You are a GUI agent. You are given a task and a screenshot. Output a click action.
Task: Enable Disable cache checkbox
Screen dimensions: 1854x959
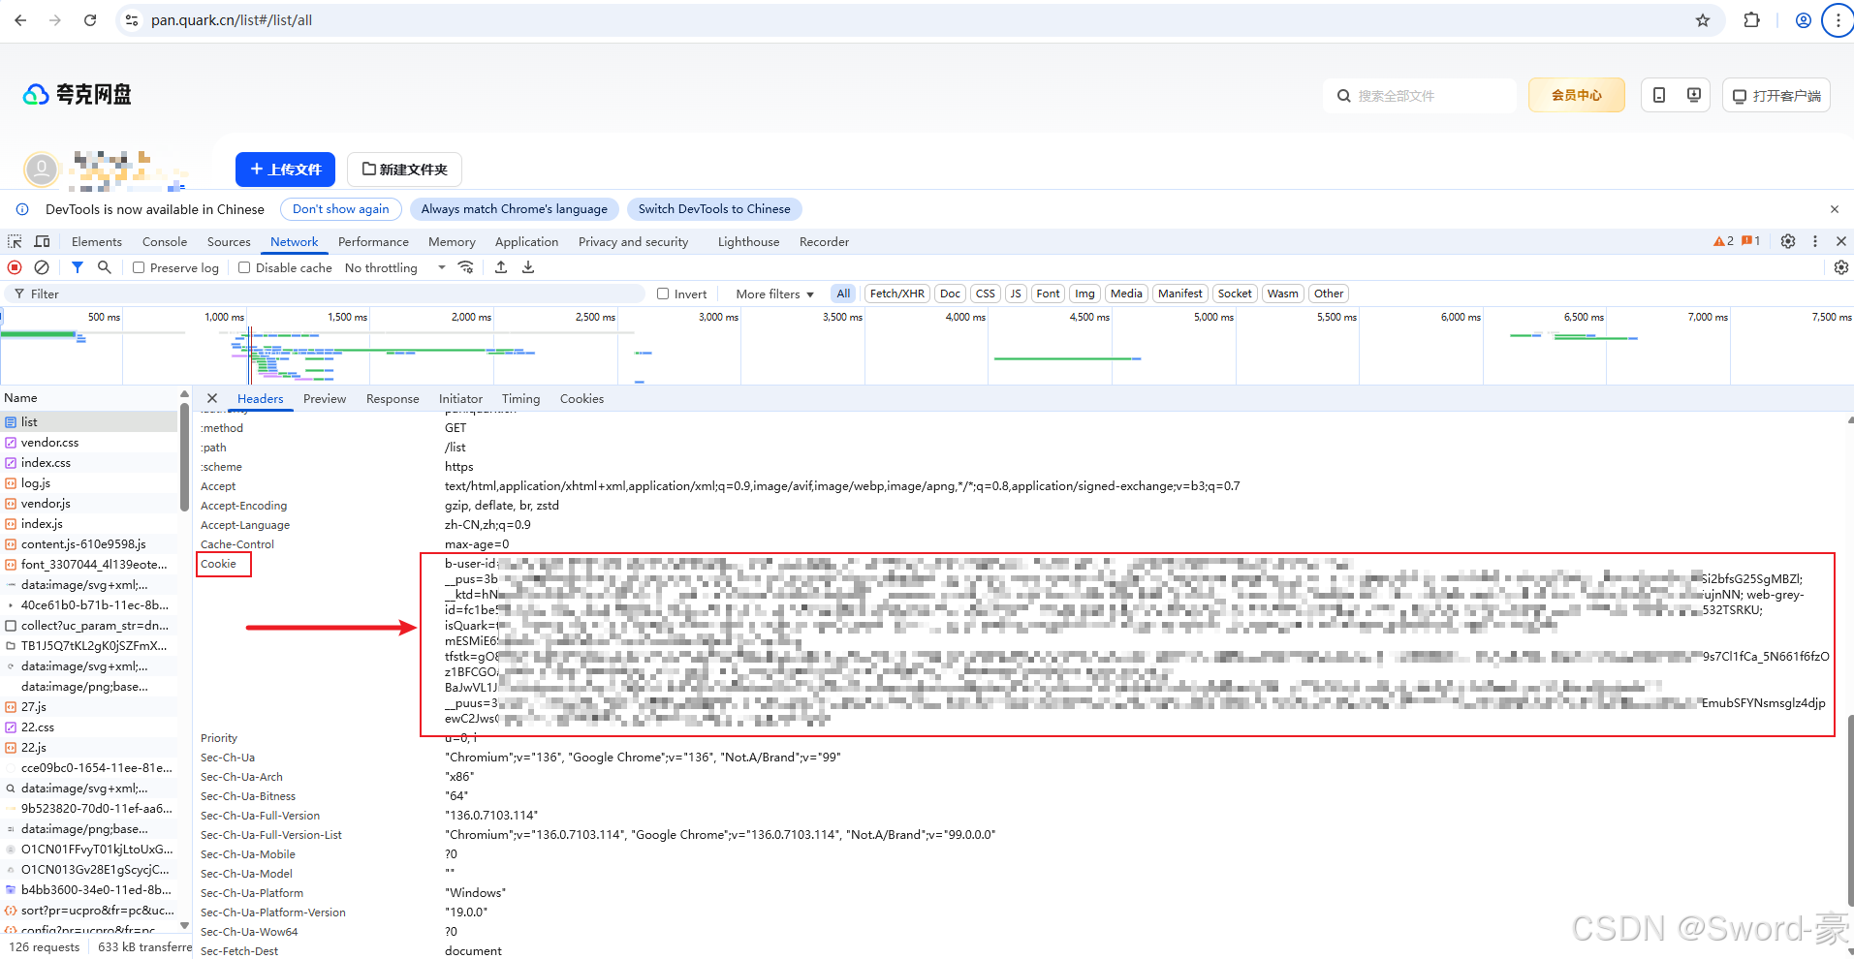[x=244, y=267]
